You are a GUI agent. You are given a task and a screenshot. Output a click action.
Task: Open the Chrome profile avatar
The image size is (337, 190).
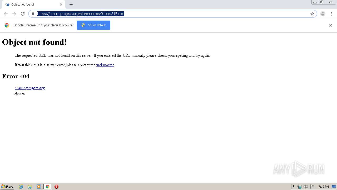pyautogui.click(x=323, y=14)
